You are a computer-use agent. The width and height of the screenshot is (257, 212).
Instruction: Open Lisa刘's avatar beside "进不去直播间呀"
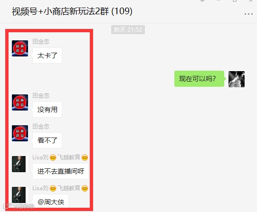tap(19, 164)
